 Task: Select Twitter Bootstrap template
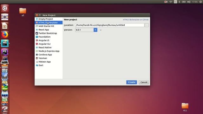(49, 33)
